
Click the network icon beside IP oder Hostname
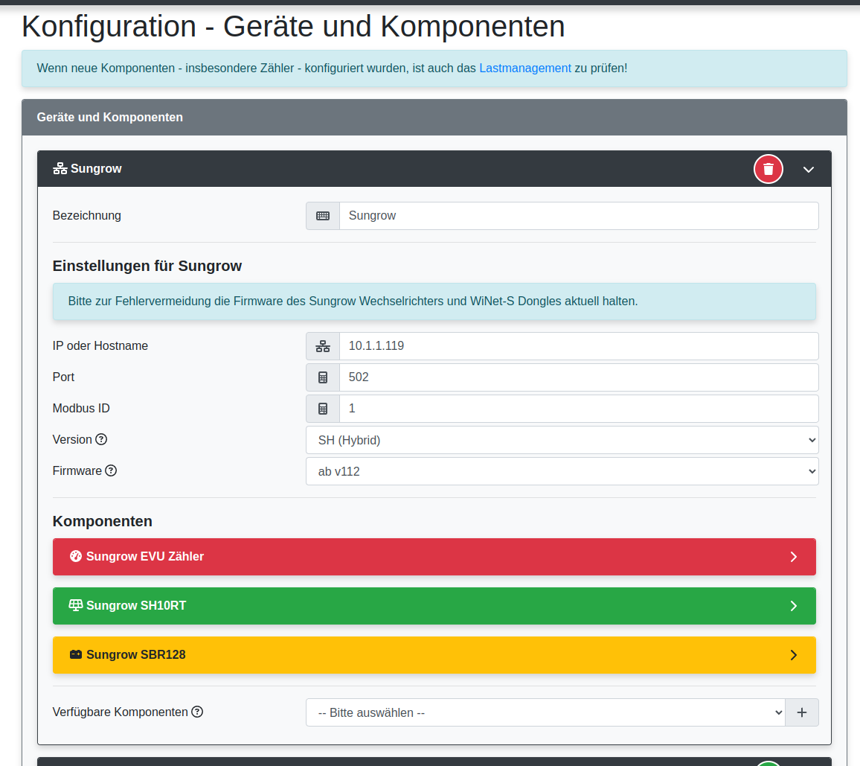(322, 345)
